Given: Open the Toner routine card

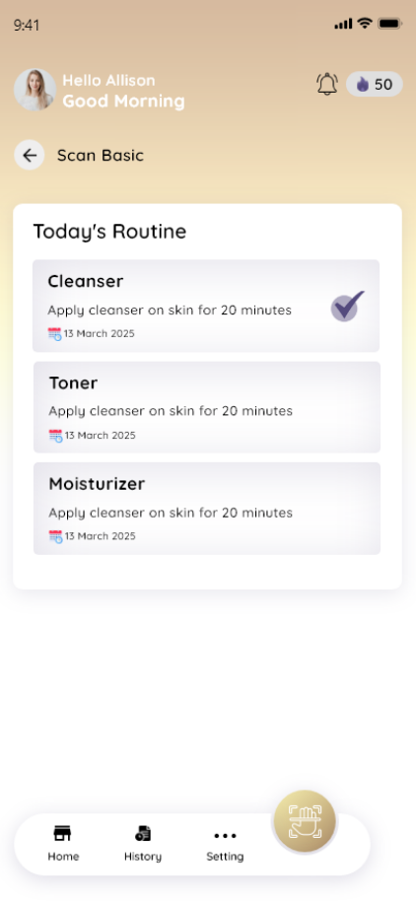Looking at the screenshot, I should click(x=207, y=407).
